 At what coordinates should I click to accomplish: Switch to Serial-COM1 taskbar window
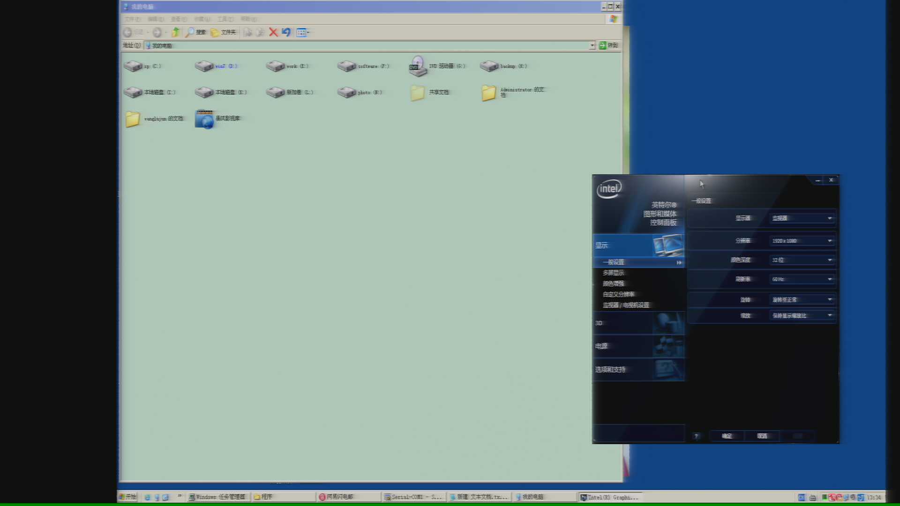tap(413, 497)
